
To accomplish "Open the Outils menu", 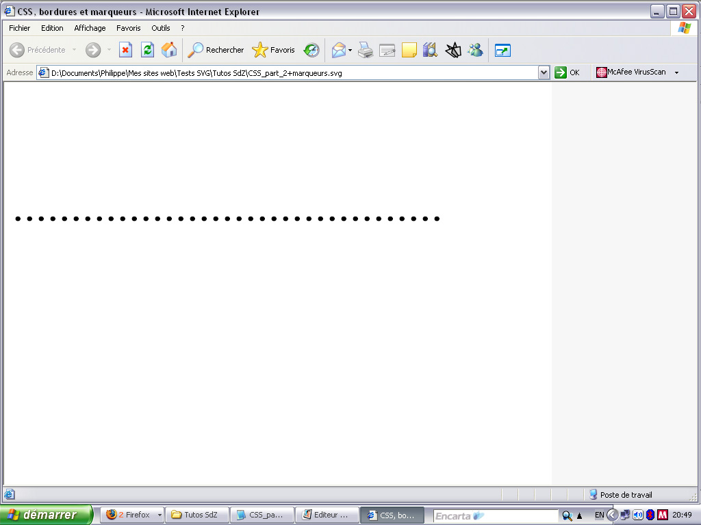I will click(x=160, y=28).
